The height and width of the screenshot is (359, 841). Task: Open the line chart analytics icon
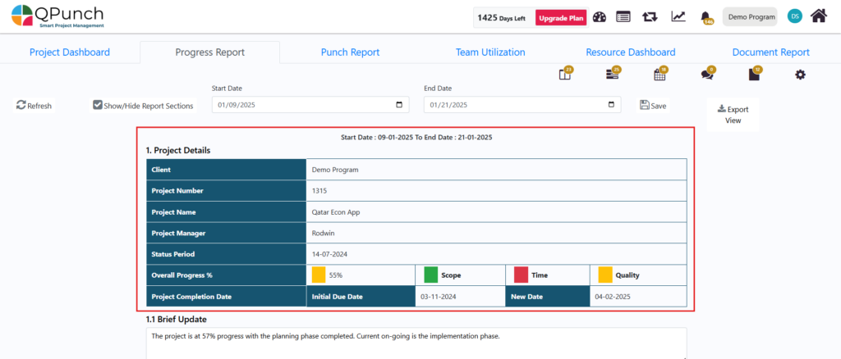[678, 17]
